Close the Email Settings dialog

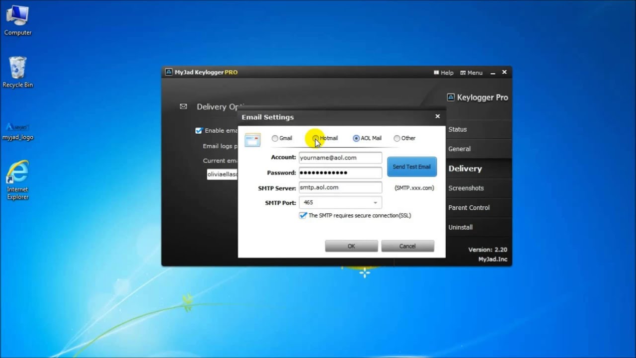437,116
